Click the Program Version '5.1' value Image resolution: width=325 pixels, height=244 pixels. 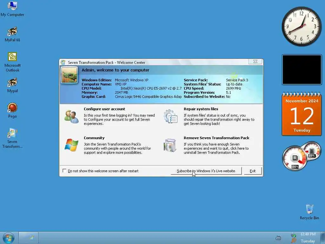tap(229, 92)
